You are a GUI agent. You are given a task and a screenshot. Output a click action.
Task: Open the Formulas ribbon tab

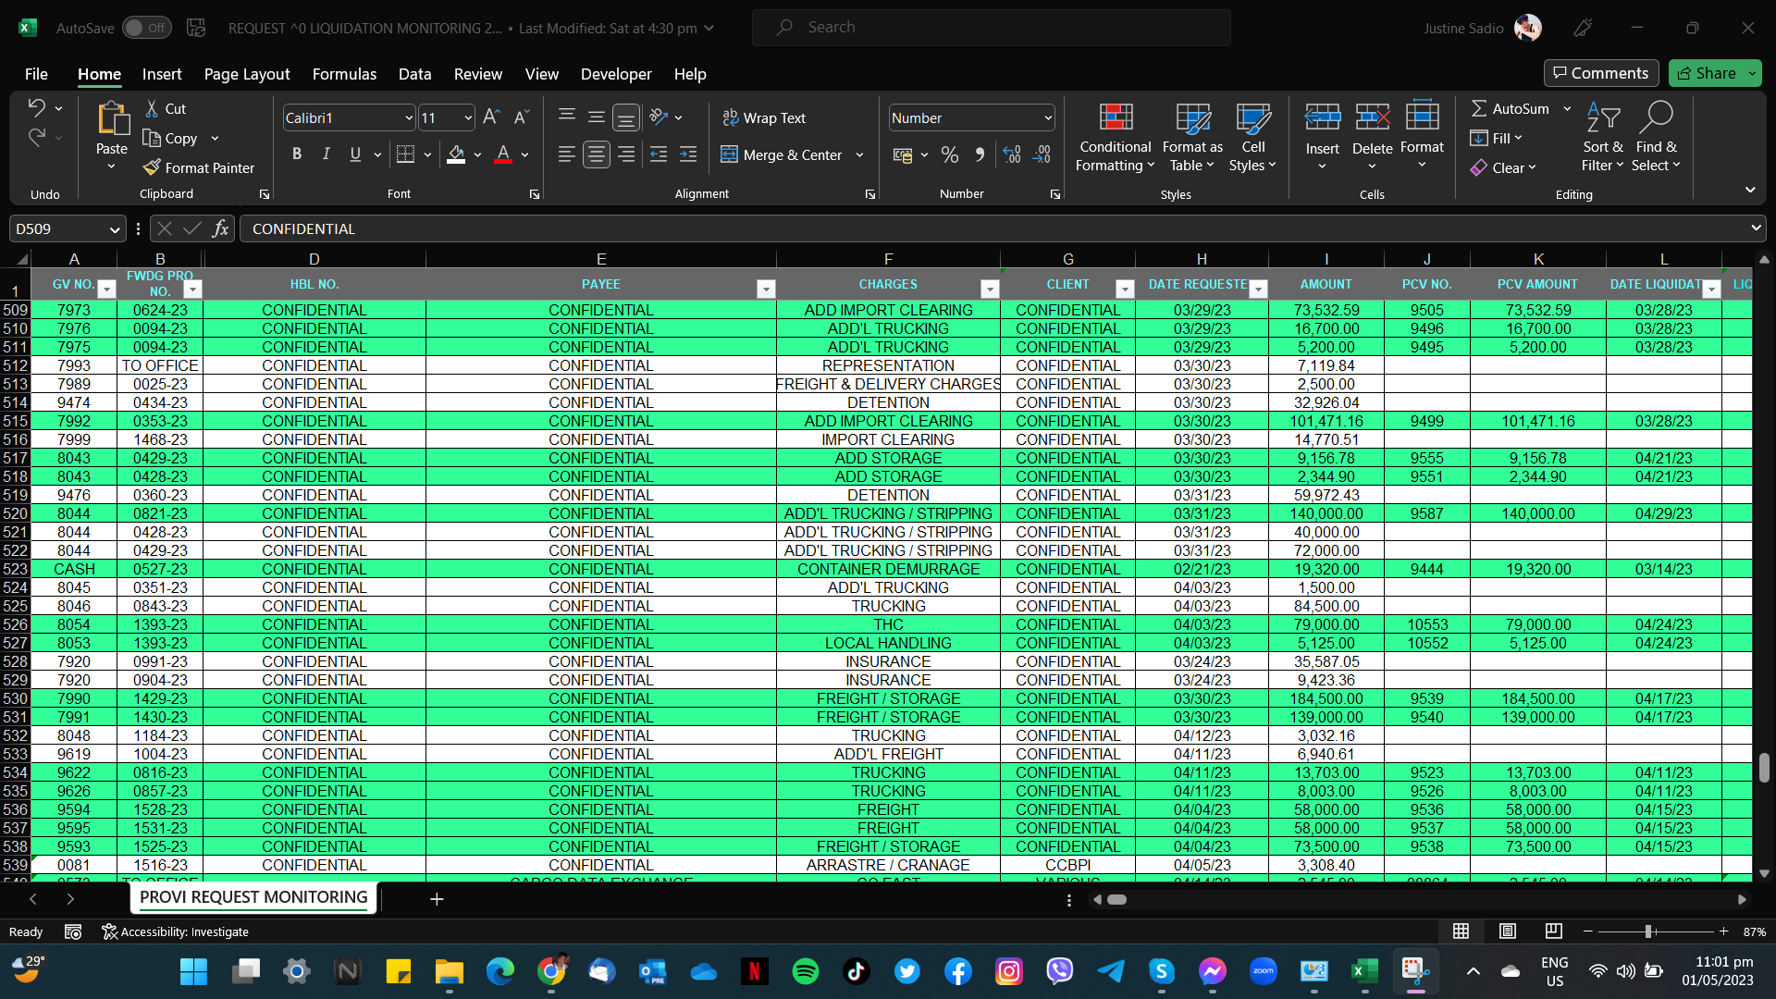pyautogui.click(x=344, y=74)
